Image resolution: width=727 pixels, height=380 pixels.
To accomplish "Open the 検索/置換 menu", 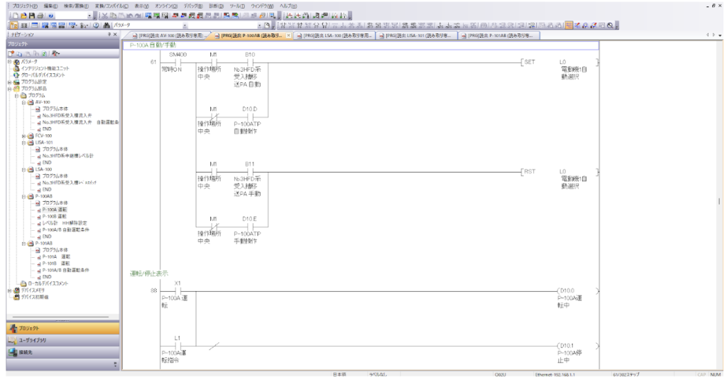I will point(76,6).
